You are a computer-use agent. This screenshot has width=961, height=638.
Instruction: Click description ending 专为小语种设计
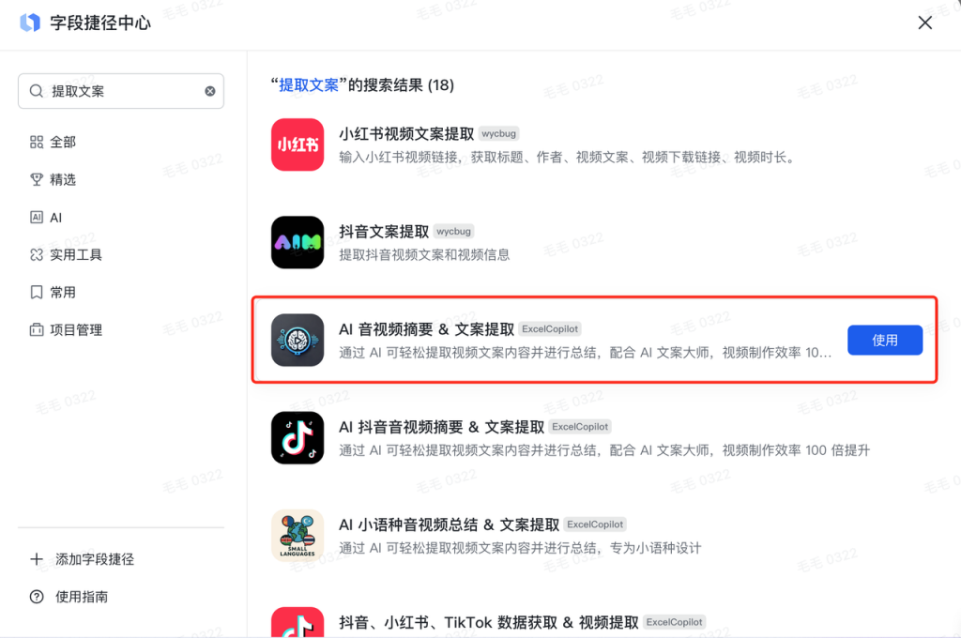click(520, 548)
